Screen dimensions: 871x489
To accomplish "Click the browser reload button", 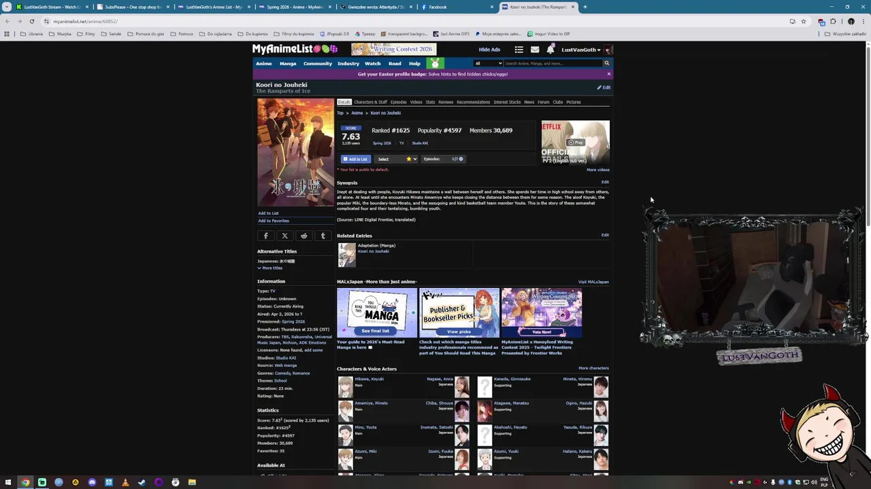I will (31, 21).
